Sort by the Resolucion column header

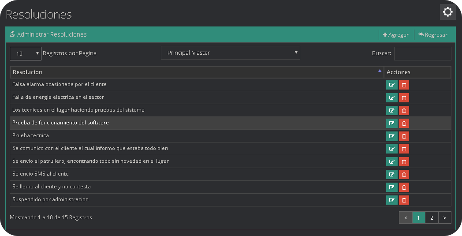(196, 72)
